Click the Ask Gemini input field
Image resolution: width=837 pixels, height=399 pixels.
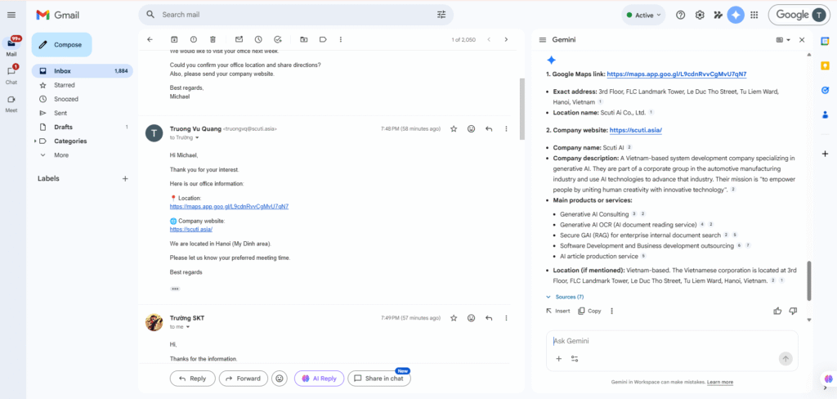point(662,341)
